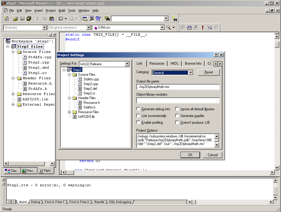Select kAPI2D5.lib in workspace tree
Screen dimensions: 281x212
tap(35, 99)
